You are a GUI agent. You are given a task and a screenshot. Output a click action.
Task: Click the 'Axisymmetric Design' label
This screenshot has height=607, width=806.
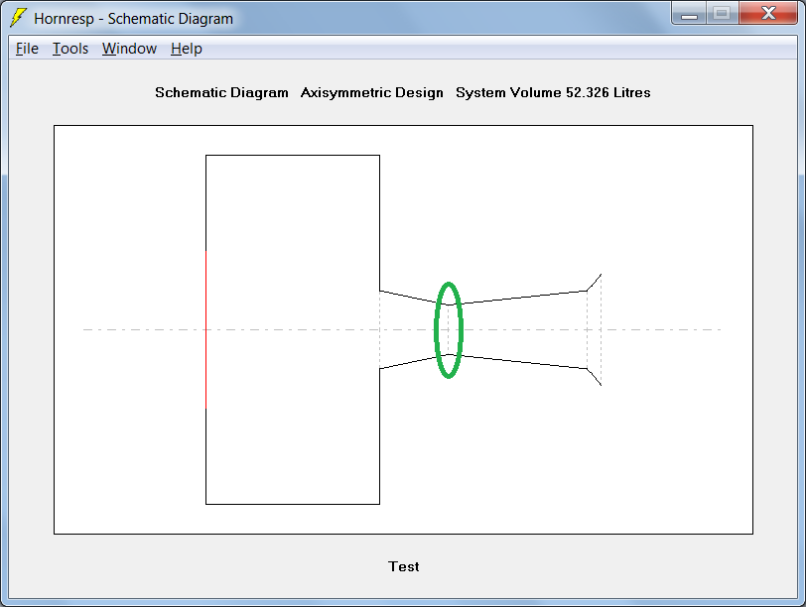pos(371,93)
